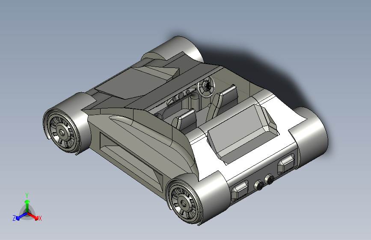Click the blue Z axis of the triad
371x240 pixels.
click(22, 216)
